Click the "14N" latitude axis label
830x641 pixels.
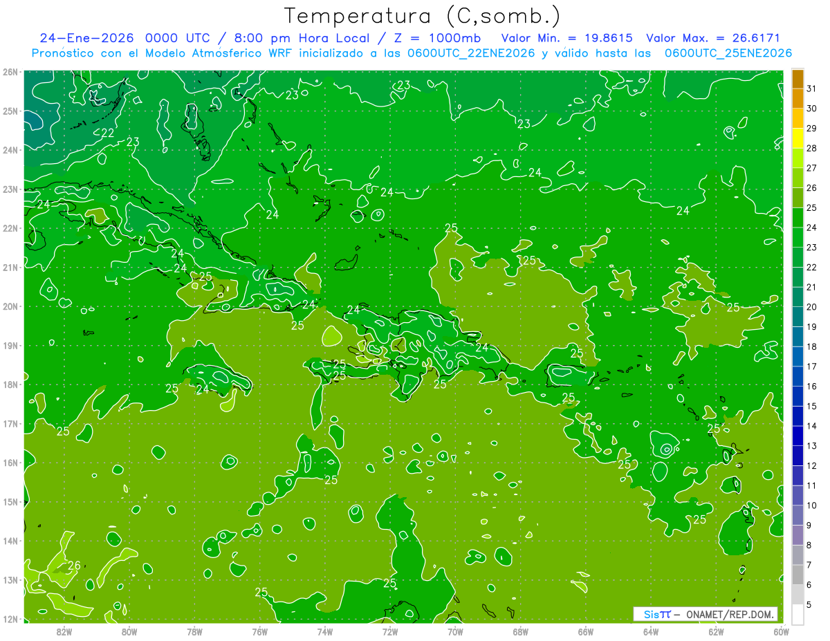(x=10, y=541)
